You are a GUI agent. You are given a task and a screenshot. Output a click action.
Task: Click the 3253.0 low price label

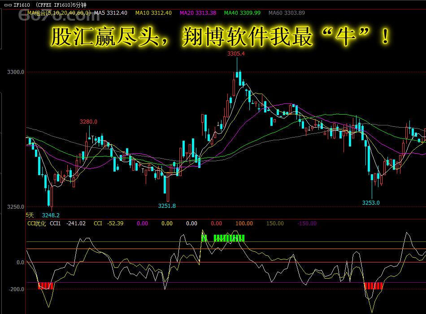(x=371, y=203)
